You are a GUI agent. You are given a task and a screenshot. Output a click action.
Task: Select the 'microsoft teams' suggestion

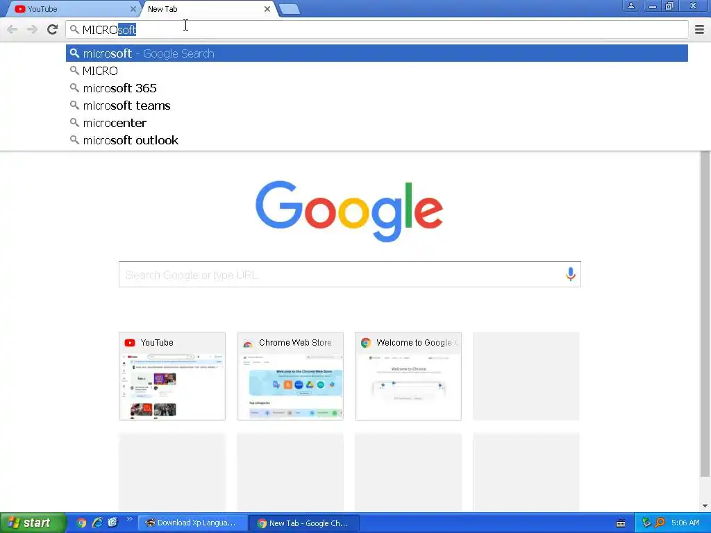coord(377,105)
